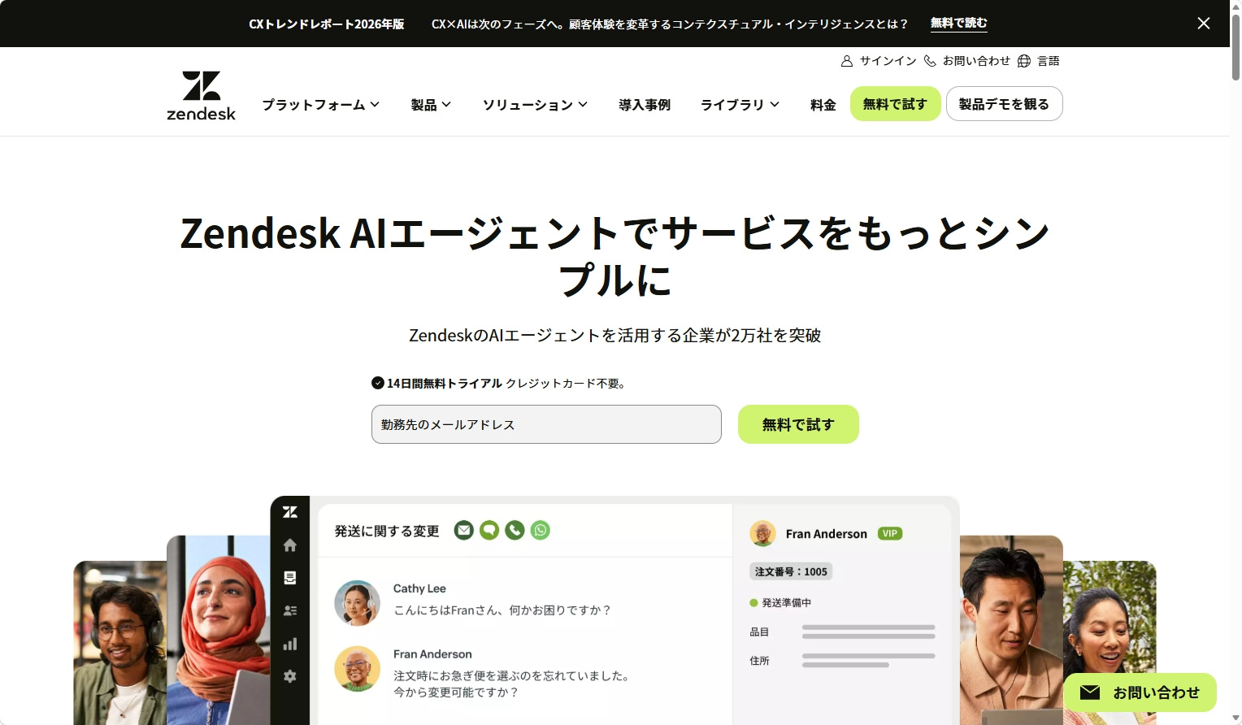Close the top announcement banner
Viewport: 1242px width, 725px height.
pyautogui.click(x=1204, y=24)
